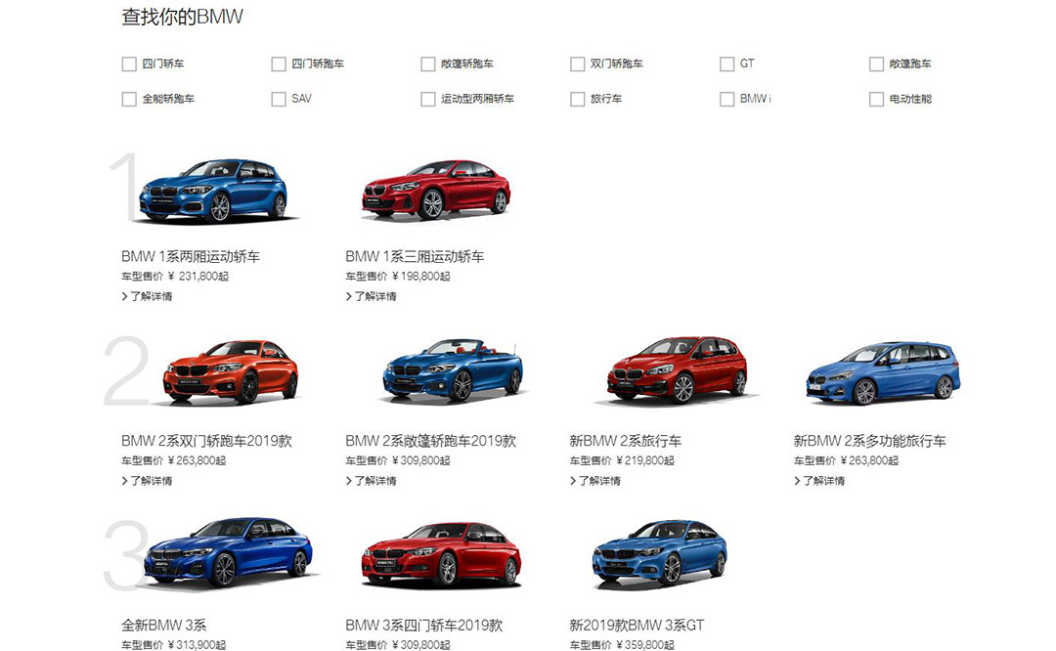Check the 四门轿车 filter checkbox
1056x651 pixels.
(x=129, y=65)
